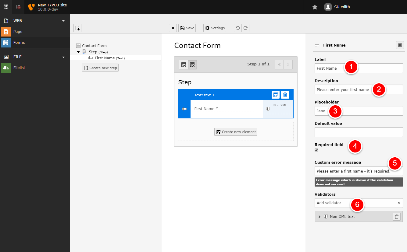The width and height of the screenshot is (407, 252).
Task: Redo the reverted change
Action: click(245, 28)
